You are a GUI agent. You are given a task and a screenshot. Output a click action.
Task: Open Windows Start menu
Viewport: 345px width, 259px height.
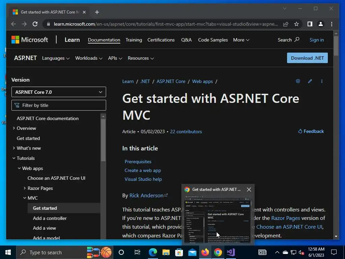[8, 252]
